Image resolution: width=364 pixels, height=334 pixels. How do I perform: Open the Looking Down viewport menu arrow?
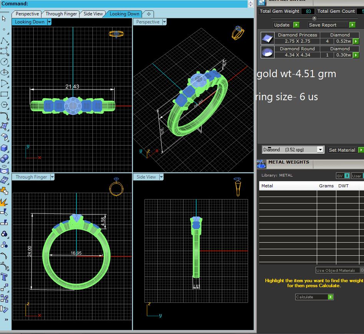[x=49, y=22]
